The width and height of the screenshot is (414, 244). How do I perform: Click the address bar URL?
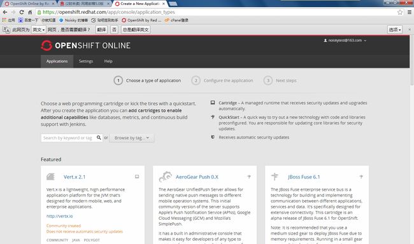(x=109, y=12)
